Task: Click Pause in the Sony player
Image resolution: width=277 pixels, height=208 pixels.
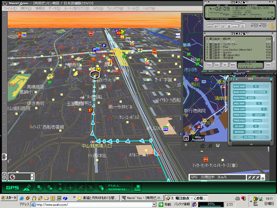Action: pyautogui.click(x=222, y=26)
